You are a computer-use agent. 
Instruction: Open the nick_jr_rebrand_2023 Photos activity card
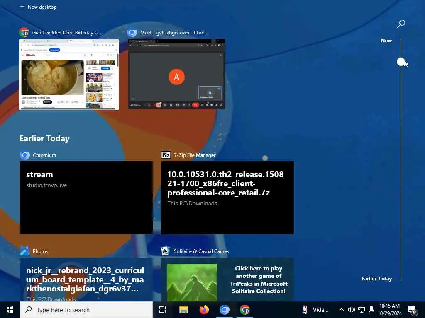pyautogui.click(x=86, y=279)
